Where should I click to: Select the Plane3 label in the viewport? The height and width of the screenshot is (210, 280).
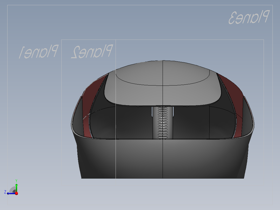pos(249,17)
